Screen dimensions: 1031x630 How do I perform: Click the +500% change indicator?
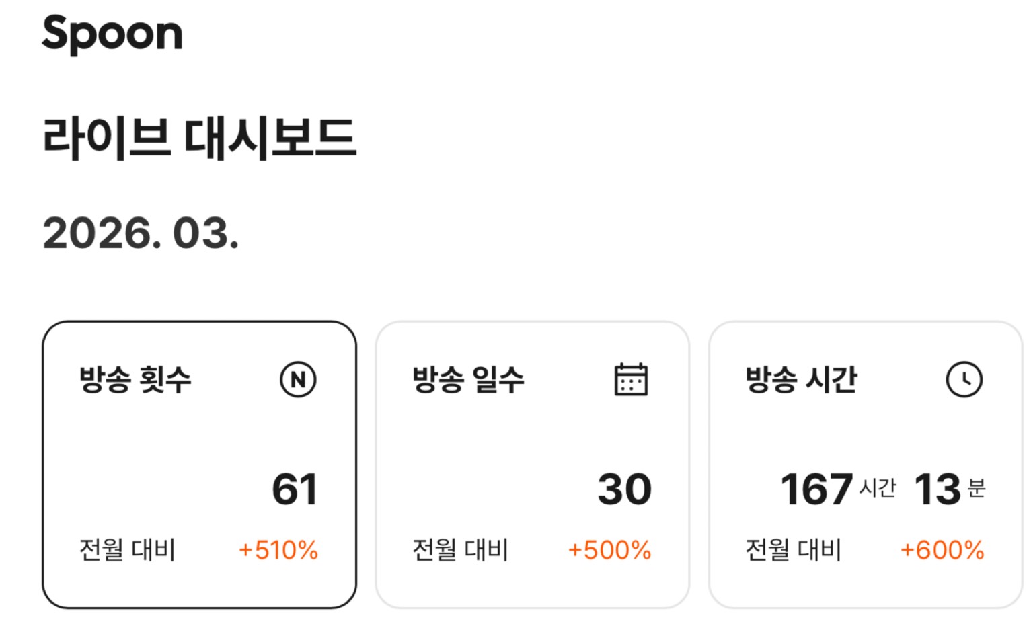(x=609, y=550)
